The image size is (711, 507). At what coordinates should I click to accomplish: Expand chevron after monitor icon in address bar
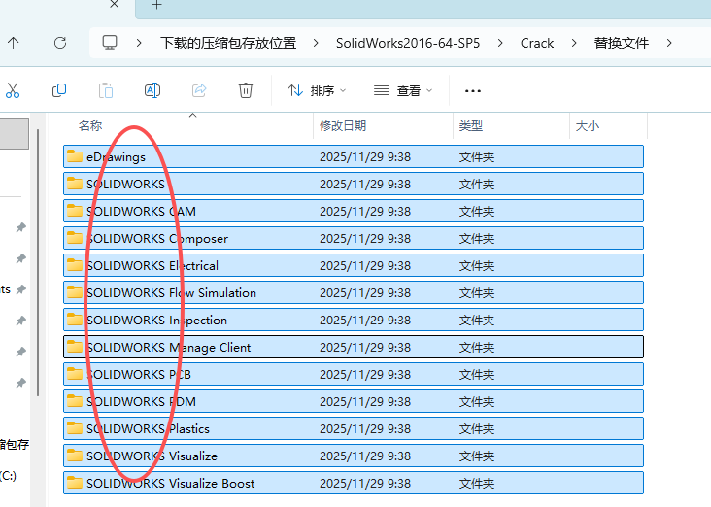click(x=139, y=43)
